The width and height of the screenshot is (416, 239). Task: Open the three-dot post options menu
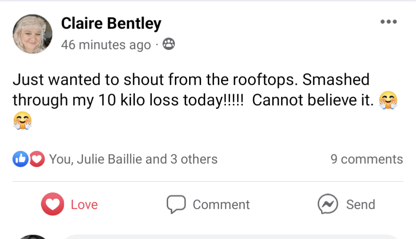pyautogui.click(x=388, y=22)
